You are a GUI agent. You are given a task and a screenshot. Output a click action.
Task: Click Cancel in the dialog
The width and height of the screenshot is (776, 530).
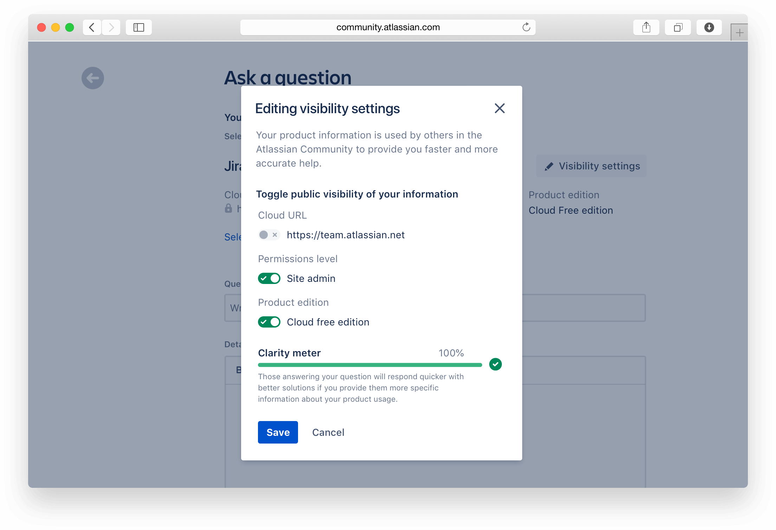click(x=328, y=432)
